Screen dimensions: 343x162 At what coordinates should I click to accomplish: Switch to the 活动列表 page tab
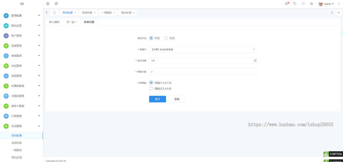[87, 13]
